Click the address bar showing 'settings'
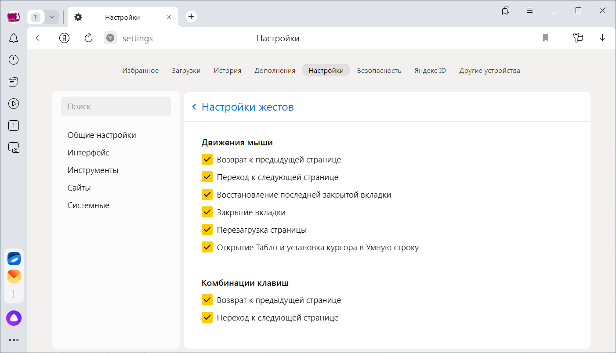Screen dimensions: 616x353 coord(138,39)
